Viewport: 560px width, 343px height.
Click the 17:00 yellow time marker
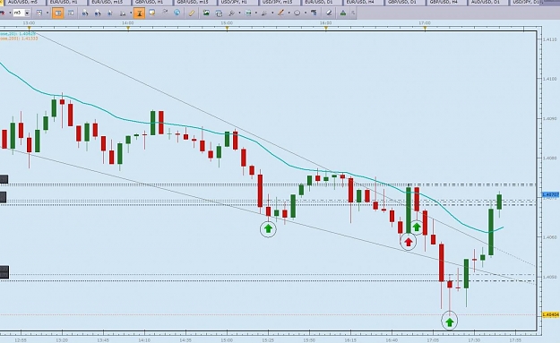[425, 28]
